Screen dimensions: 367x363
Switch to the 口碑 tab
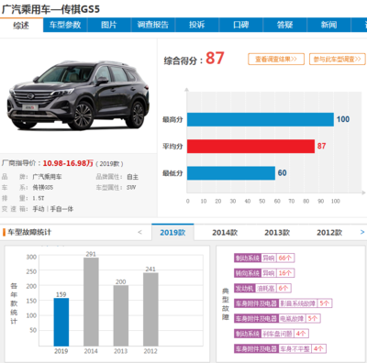[x=240, y=25]
